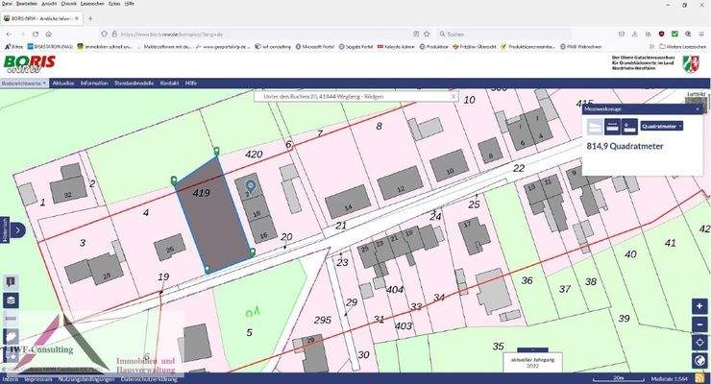Zoom out with the minus button
The width and height of the screenshot is (711, 384).
[699, 324]
